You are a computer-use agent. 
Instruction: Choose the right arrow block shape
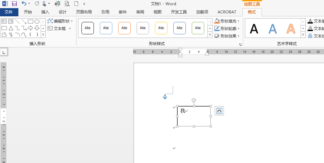point(30,28)
